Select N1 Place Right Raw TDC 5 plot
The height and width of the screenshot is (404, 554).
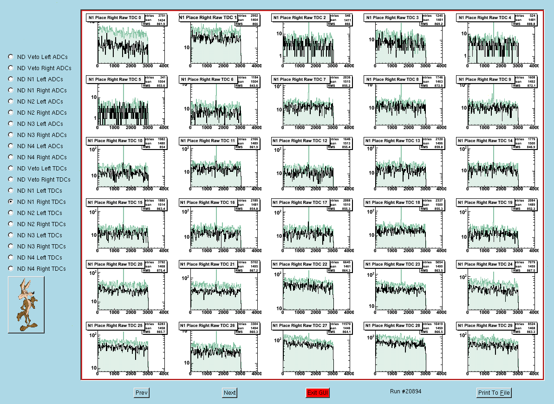pyautogui.click(x=127, y=103)
